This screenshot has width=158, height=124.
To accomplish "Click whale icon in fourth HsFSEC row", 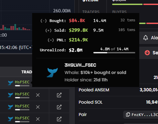I will coord(10,119).
